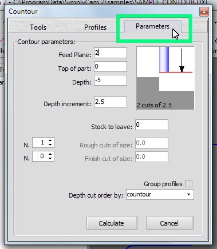The width and height of the screenshot is (217, 249).
Task: Click the Feed Plane input field
Action: pos(111,53)
